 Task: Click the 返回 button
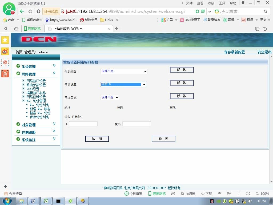click(x=163, y=139)
